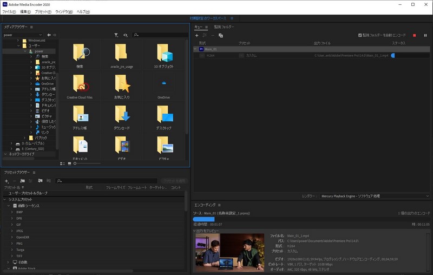Image resolution: width=433 pixels, height=275 pixels.
Task: Click in the Media Browser search field
Action: click(x=160, y=35)
